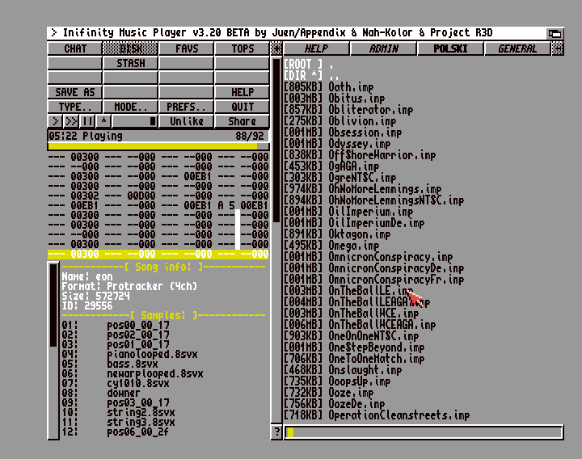This screenshot has height=459, width=582.
Task: Go up via the [DIR ^] .. entry
Action: point(311,76)
